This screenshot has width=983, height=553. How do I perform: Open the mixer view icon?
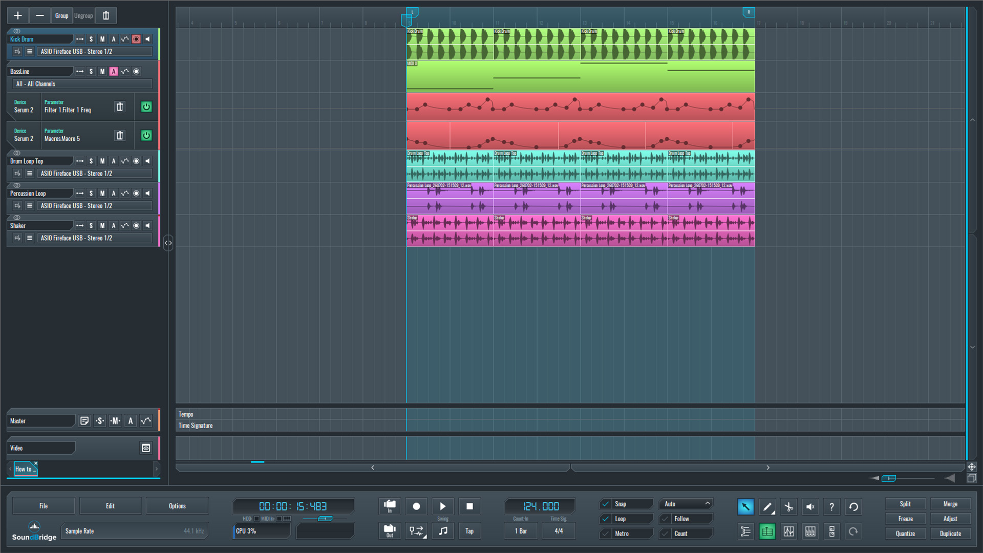point(810,531)
